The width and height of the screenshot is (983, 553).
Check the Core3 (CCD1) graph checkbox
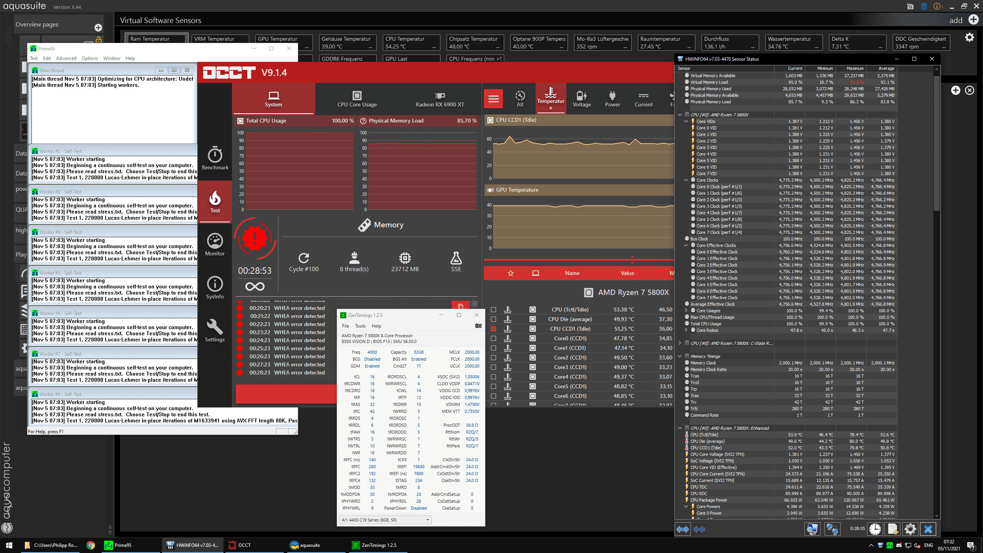[493, 367]
